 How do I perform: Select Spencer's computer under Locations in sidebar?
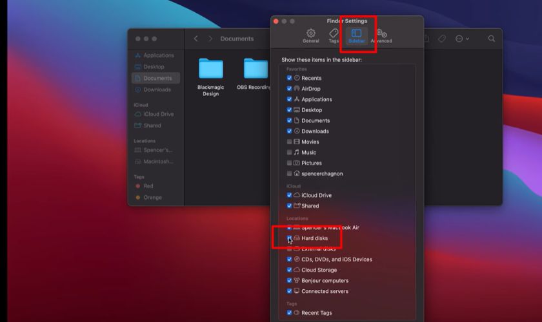(x=156, y=150)
